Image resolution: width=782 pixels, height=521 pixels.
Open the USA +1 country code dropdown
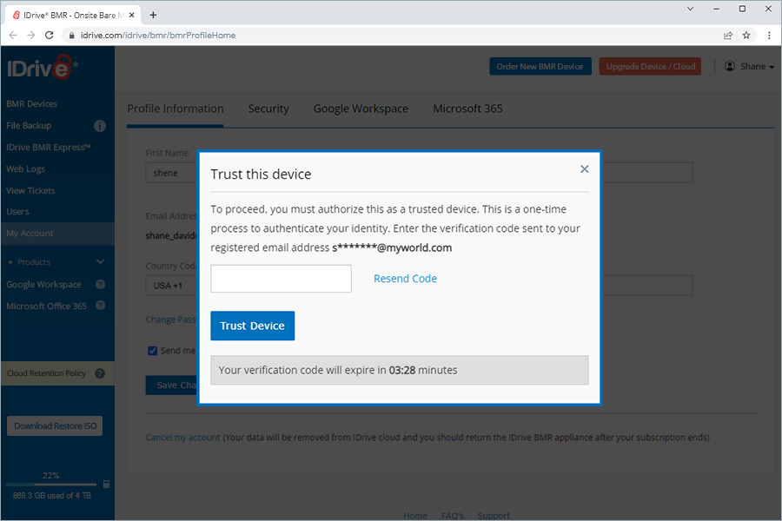coord(171,286)
